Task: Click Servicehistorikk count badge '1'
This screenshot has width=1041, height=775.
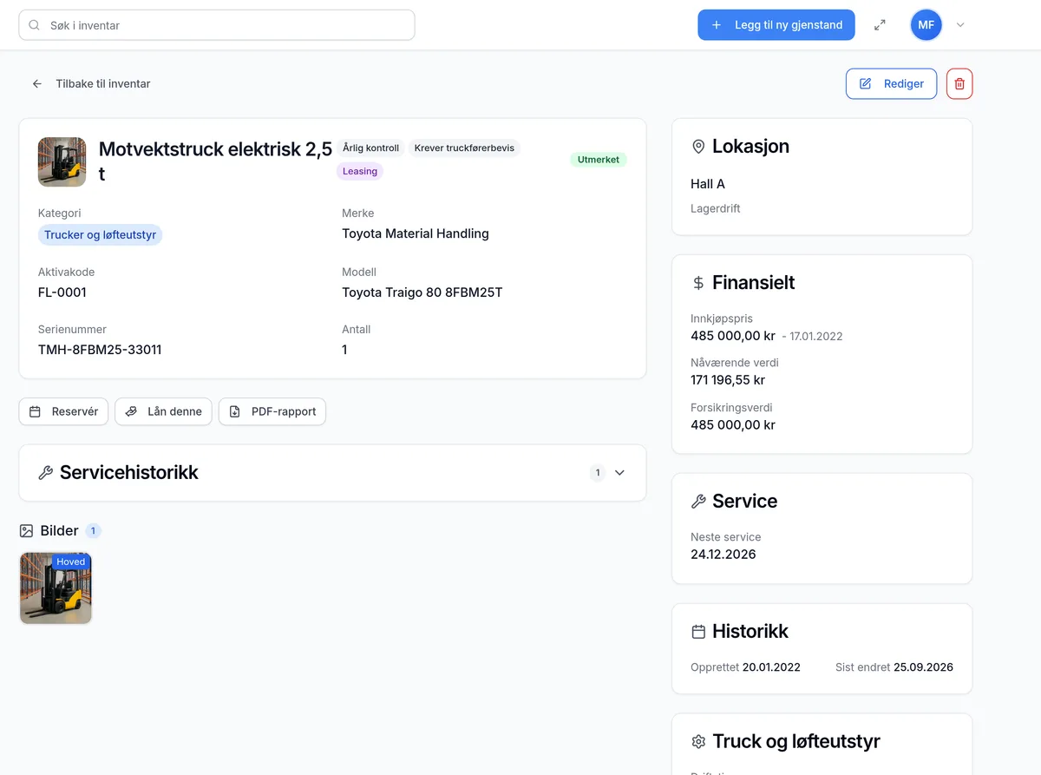Action: click(597, 473)
